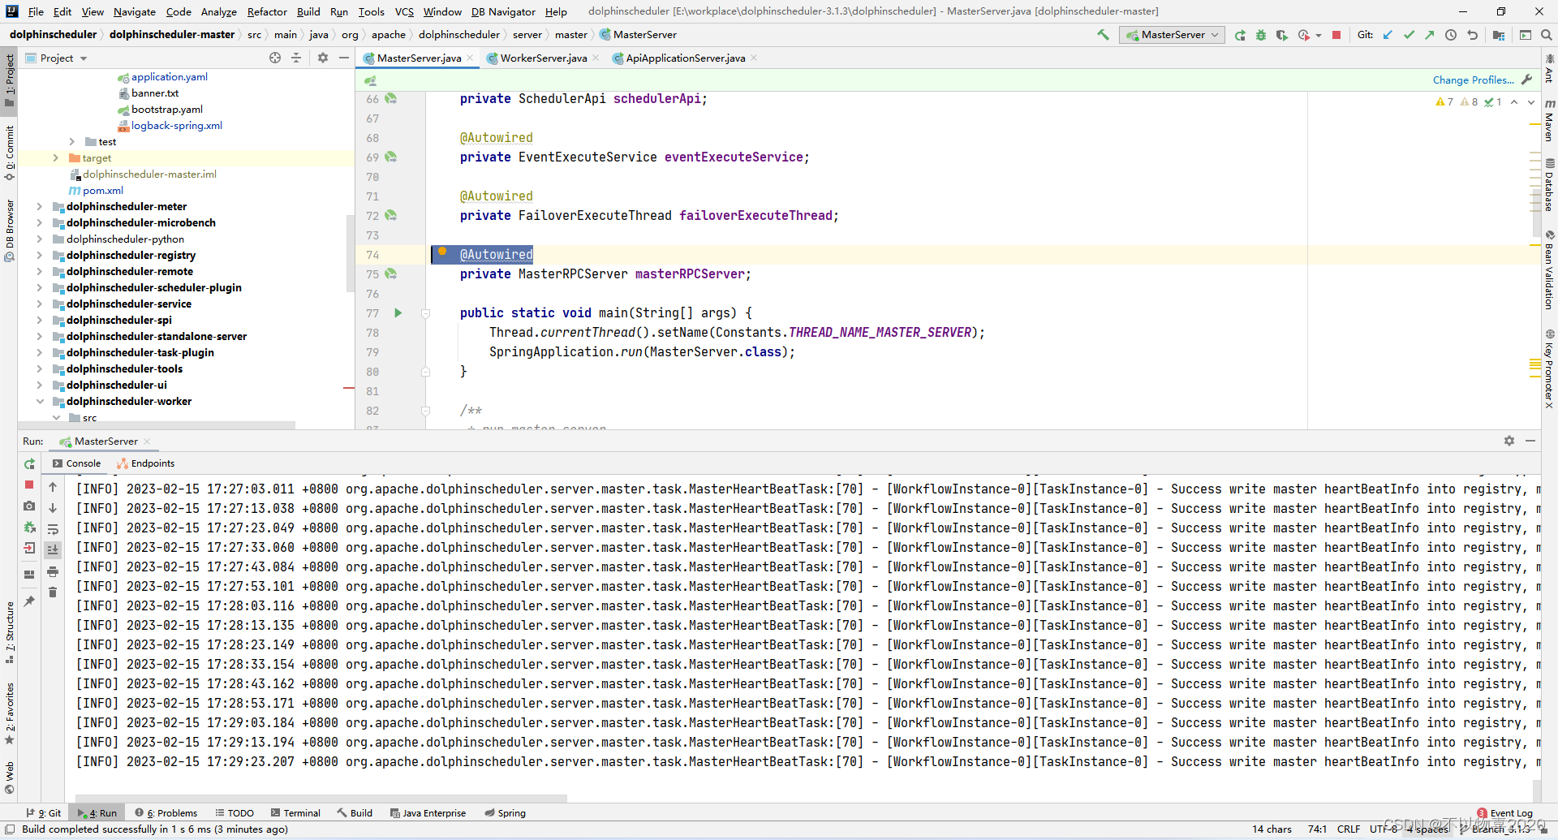
Task: Run MasterServer with the profiler icon
Action: 1303,35
